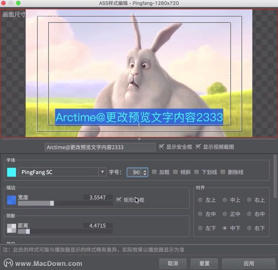This screenshot has width=278, height=270.
Task: Enable the 加粗 bold checkbox
Action: (x=154, y=172)
